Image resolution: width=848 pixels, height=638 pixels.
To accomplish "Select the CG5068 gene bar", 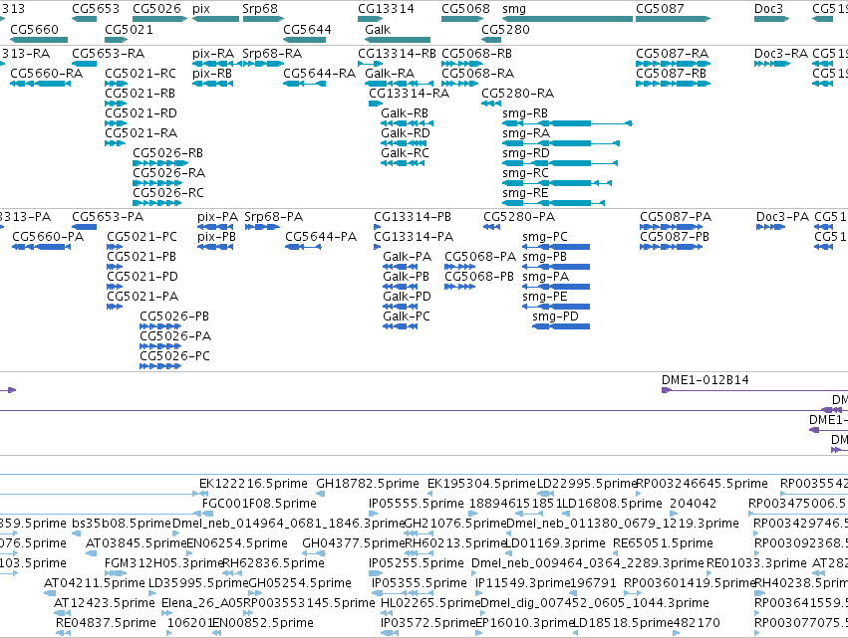I will tap(462, 19).
